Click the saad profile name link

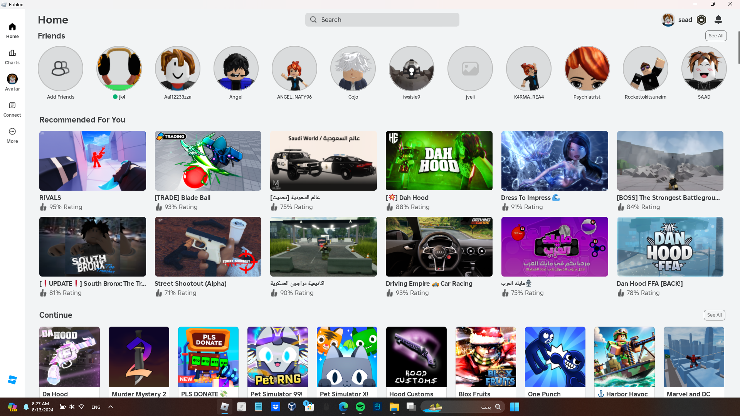(x=685, y=20)
